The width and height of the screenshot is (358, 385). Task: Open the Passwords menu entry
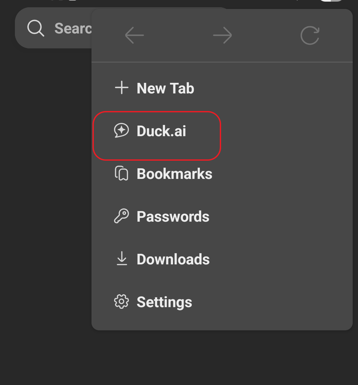tap(173, 217)
